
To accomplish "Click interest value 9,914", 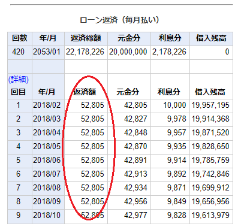I will coord(177,161).
